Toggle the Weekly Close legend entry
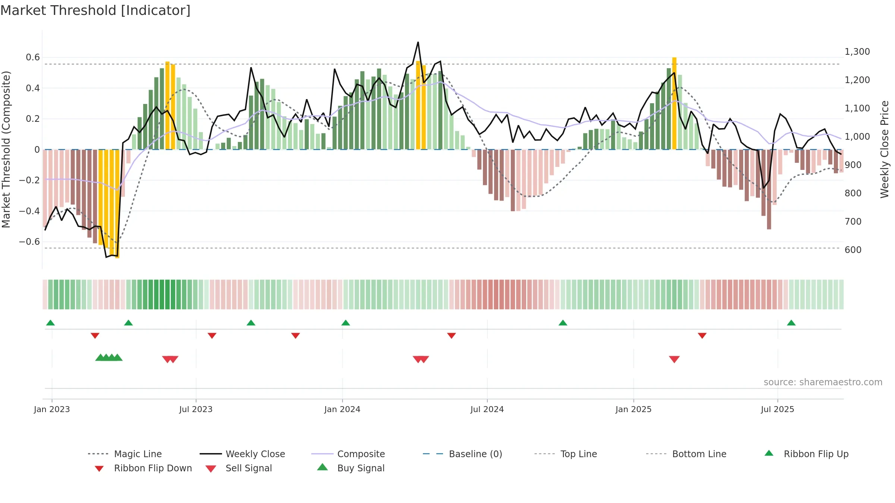Screen dimensions: 895x503 (242, 454)
